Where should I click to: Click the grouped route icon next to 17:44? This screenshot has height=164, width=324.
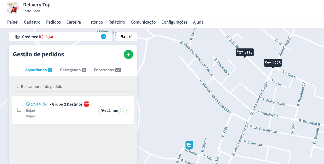(x=45, y=104)
